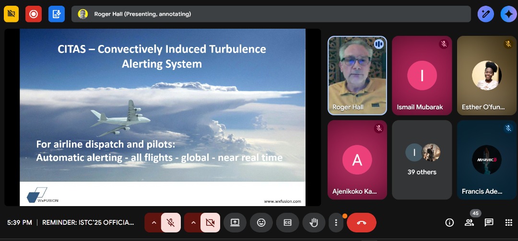Open microphone options chevron
The width and height of the screenshot is (518, 241).
[x=153, y=222]
